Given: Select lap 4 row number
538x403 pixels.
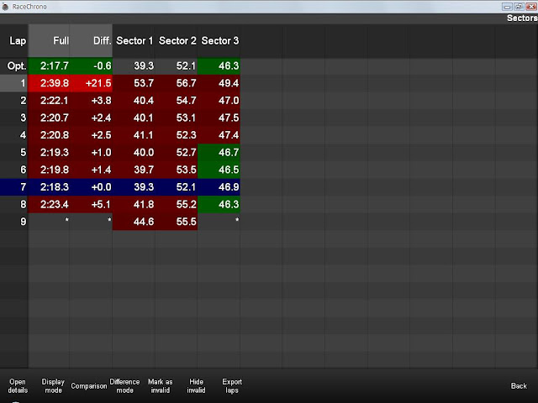Looking at the screenshot, I should (x=14, y=135).
